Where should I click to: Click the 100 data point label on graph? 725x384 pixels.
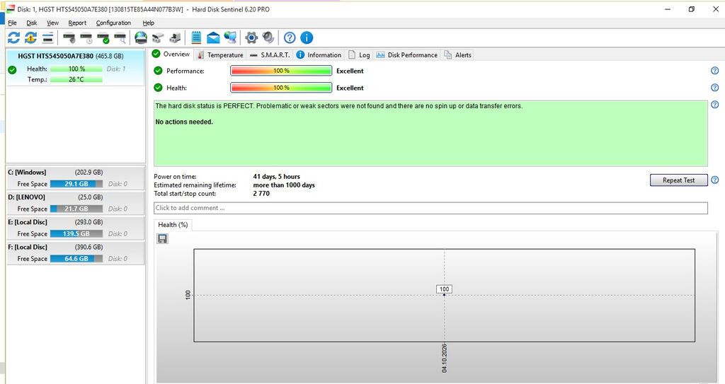click(x=444, y=289)
